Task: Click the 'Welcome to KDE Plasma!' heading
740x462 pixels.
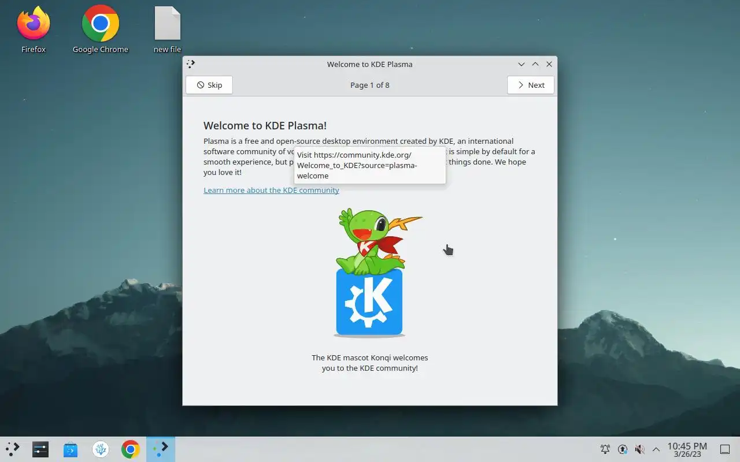Action: (x=265, y=125)
